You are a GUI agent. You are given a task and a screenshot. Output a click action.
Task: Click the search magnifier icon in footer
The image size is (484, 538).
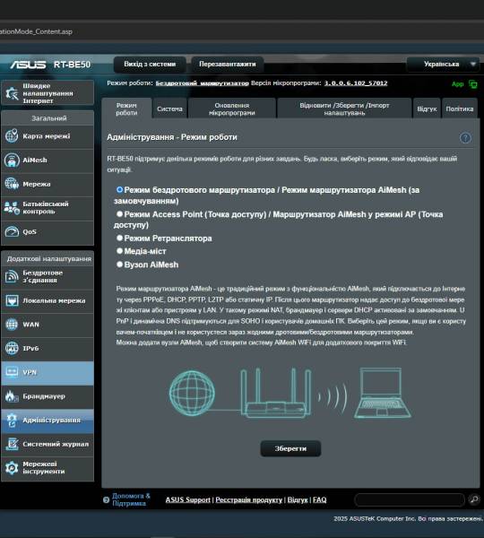click(474, 499)
